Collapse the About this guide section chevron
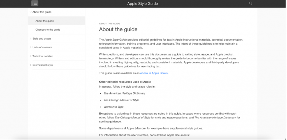Image resolution: width=287 pixels, height=140 pixels. click(x=31, y=12)
